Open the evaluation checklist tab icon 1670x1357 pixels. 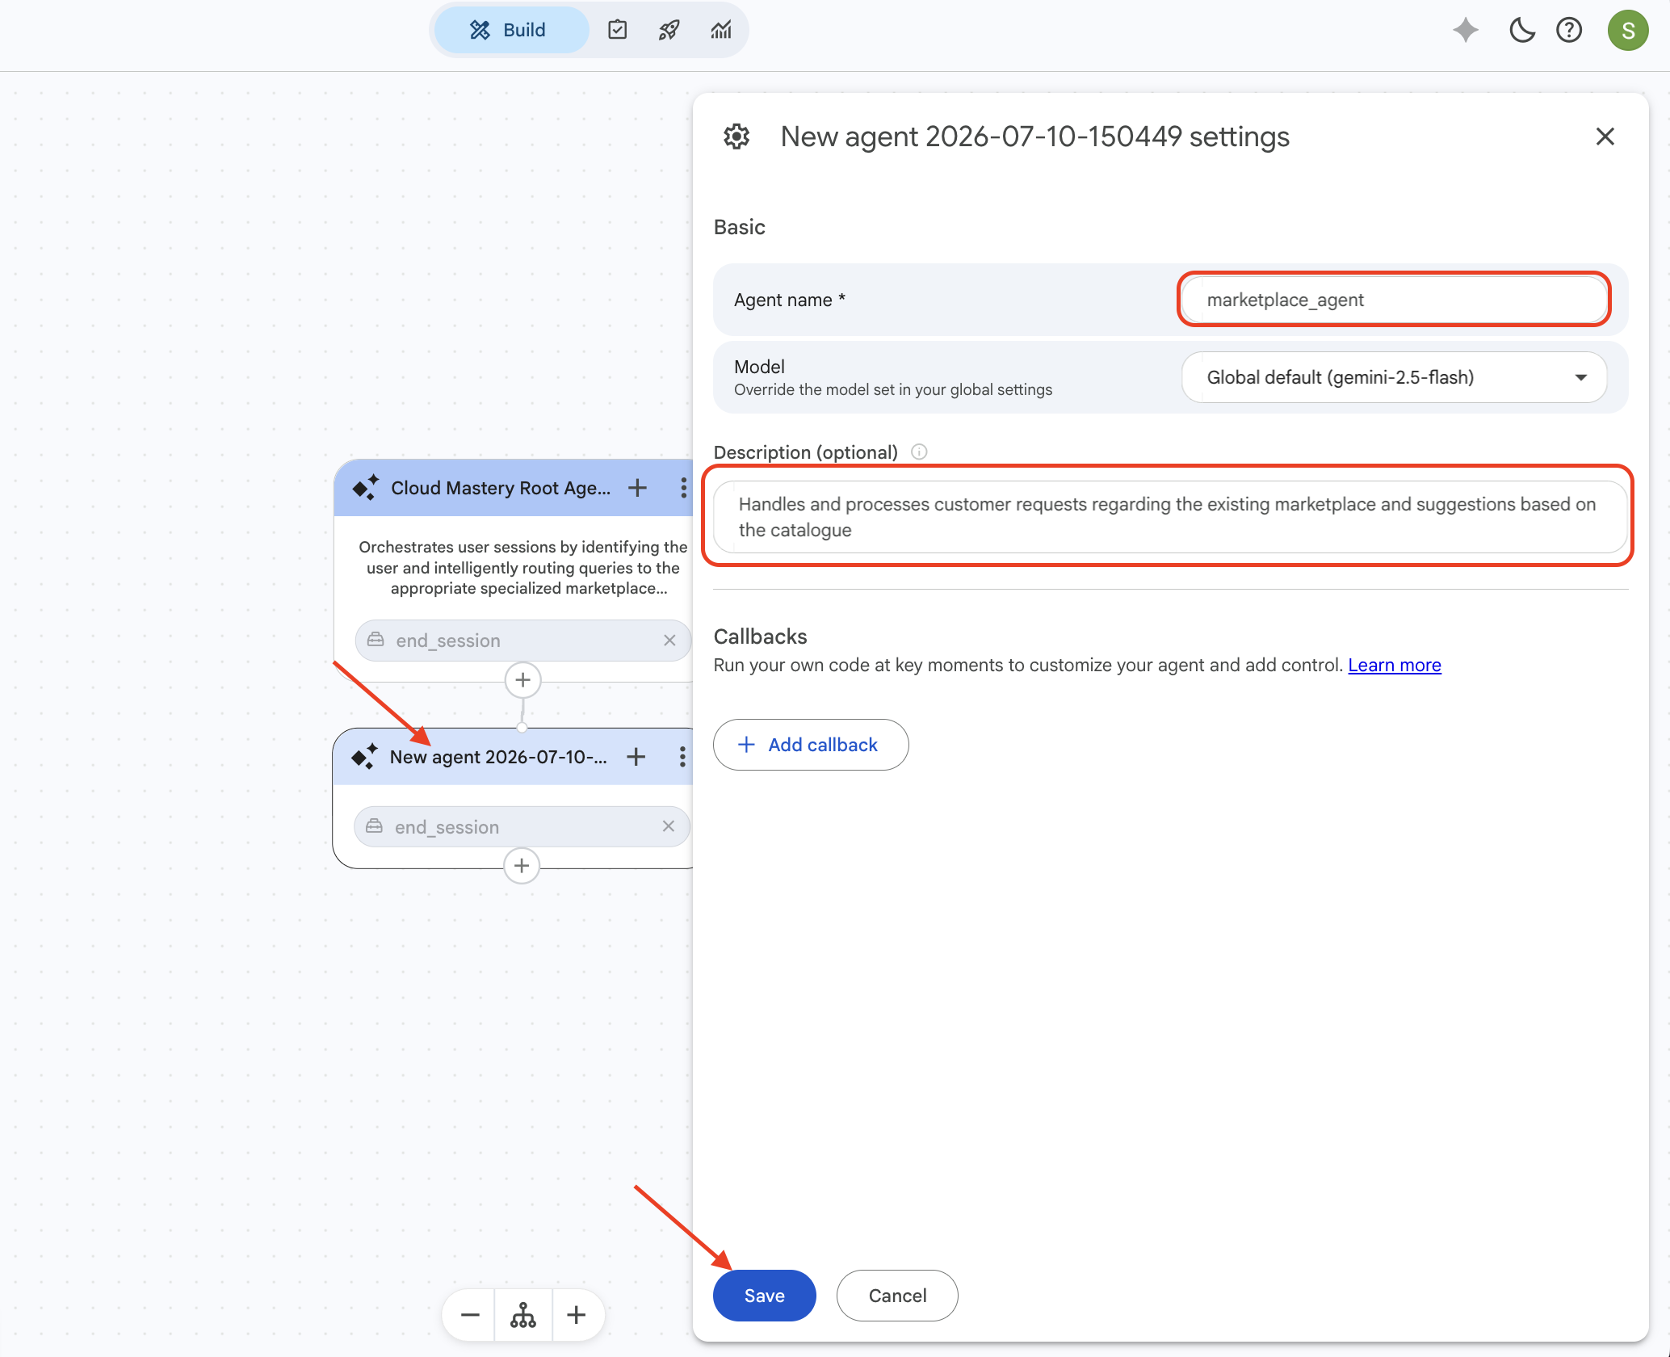pos(618,30)
